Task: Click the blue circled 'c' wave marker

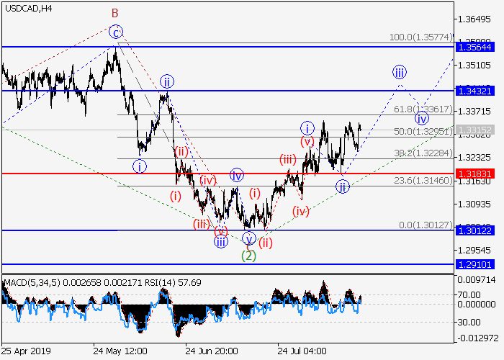Action: click(x=116, y=31)
